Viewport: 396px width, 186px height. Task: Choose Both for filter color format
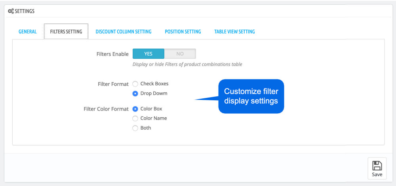pos(135,128)
